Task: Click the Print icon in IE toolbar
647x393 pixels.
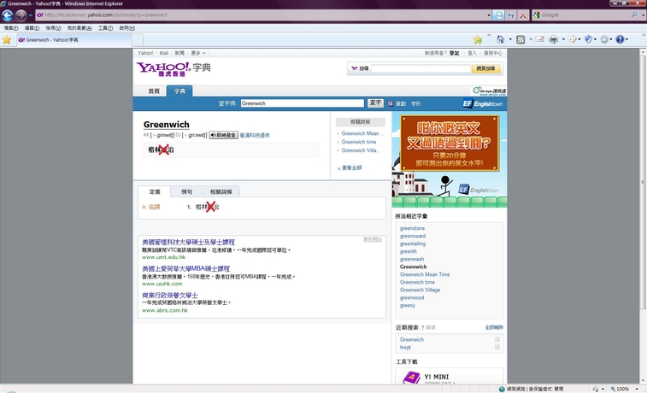Action: [553, 40]
